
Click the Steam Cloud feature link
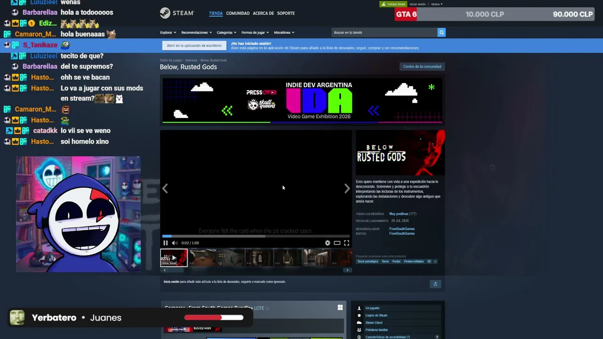(374, 323)
